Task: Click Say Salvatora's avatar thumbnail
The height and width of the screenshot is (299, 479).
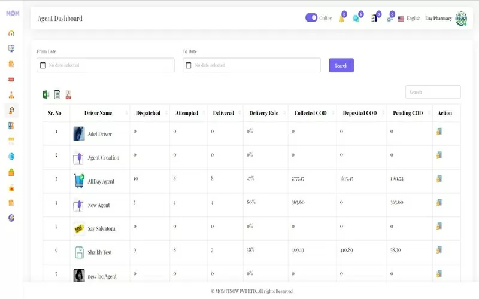Action: tap(79, 228)
